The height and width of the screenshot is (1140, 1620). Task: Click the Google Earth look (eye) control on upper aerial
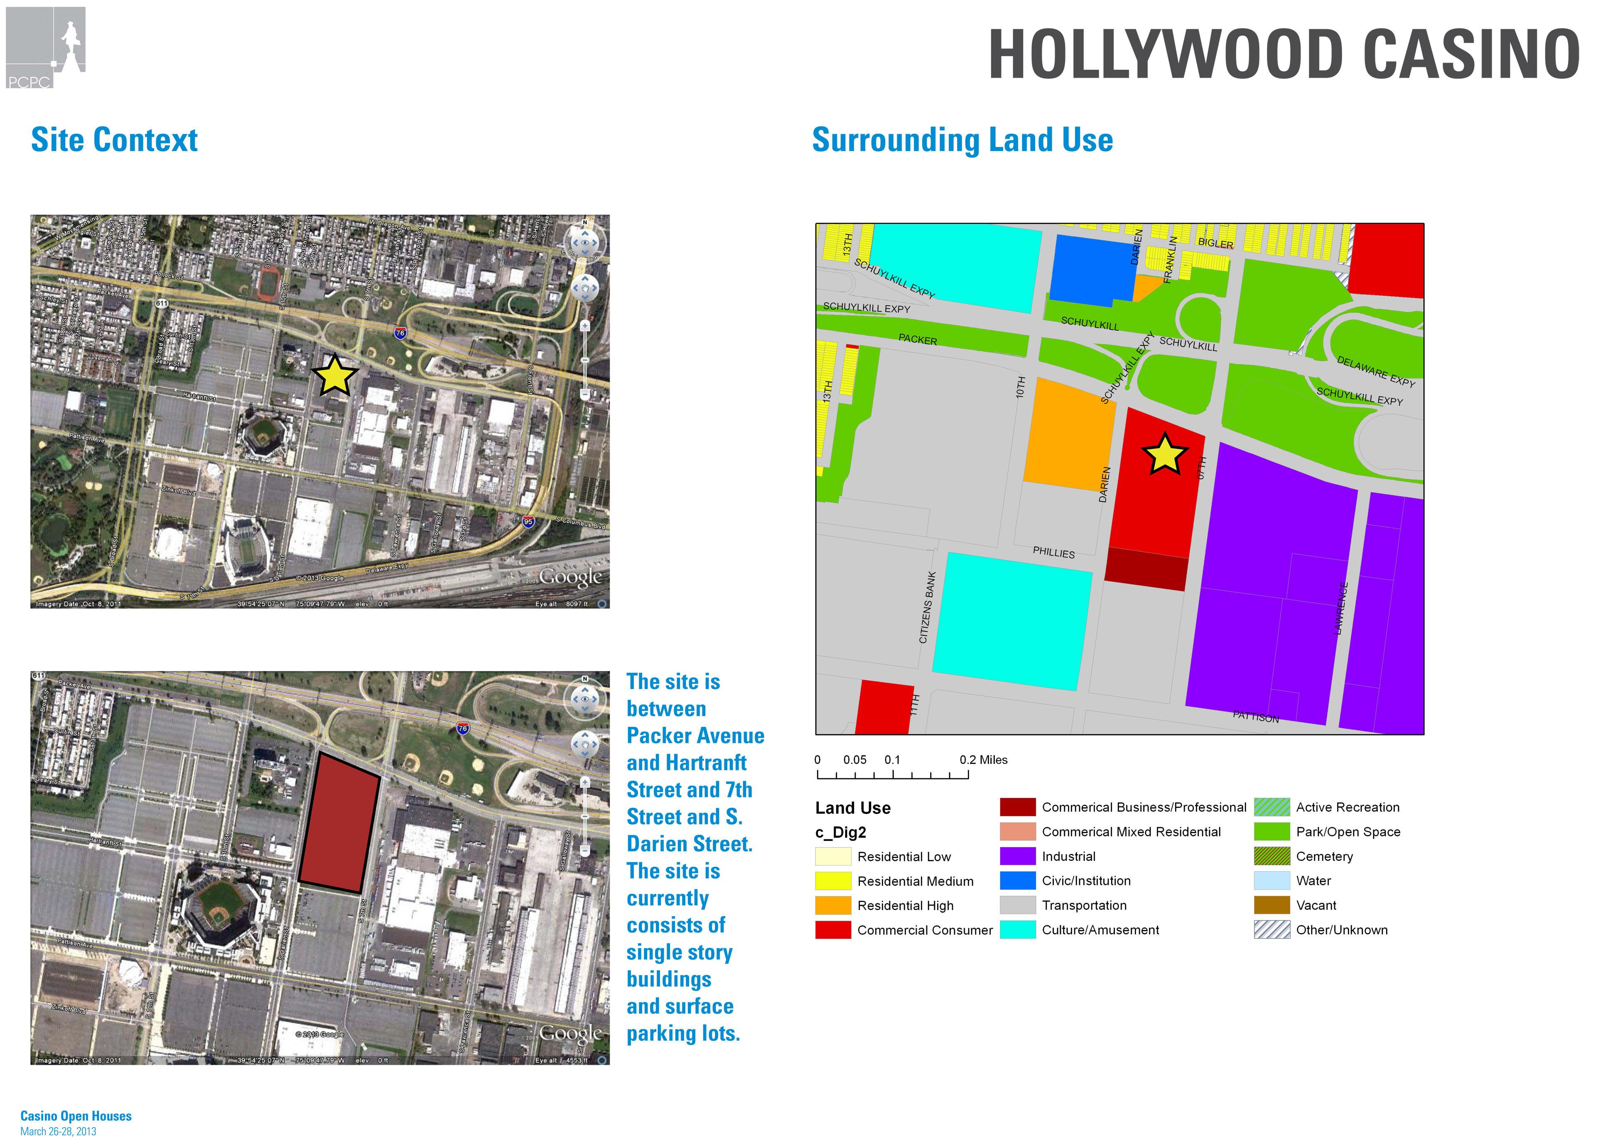point(585,242)
